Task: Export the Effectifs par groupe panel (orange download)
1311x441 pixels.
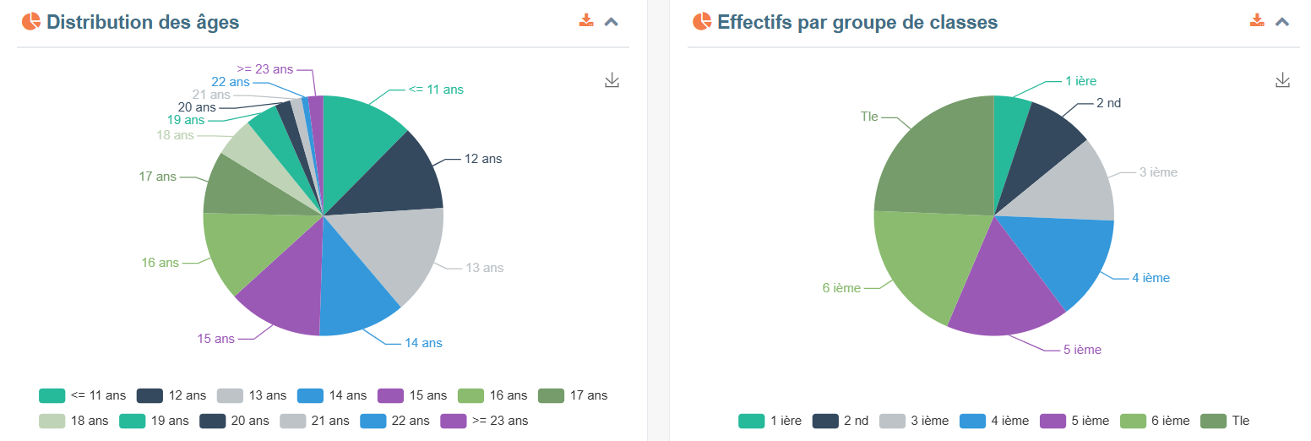Action: tap(1257, 21)
